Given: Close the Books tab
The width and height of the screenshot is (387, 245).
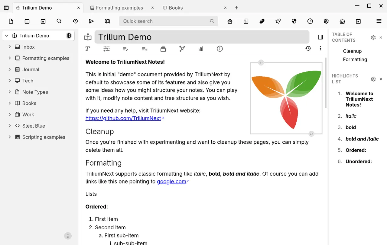Looking at the screenshot, I should 225,8.
